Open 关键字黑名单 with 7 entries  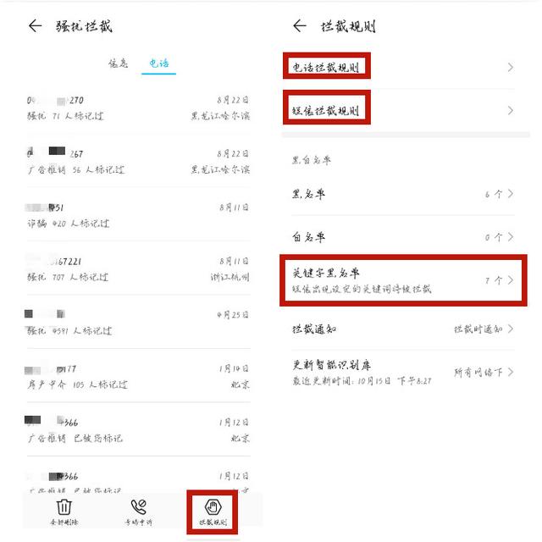point(402,280)
